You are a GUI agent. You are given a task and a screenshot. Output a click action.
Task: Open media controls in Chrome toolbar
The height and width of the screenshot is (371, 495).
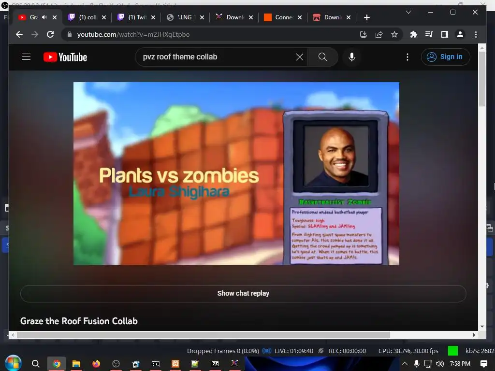(429, 34)
